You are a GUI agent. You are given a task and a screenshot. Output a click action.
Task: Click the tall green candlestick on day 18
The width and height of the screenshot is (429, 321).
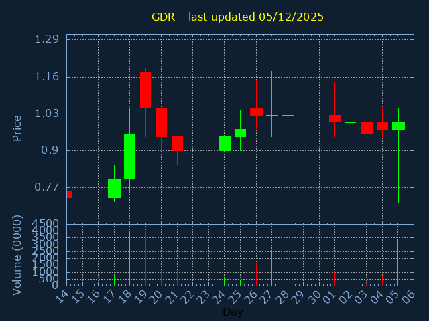point(129,156)
